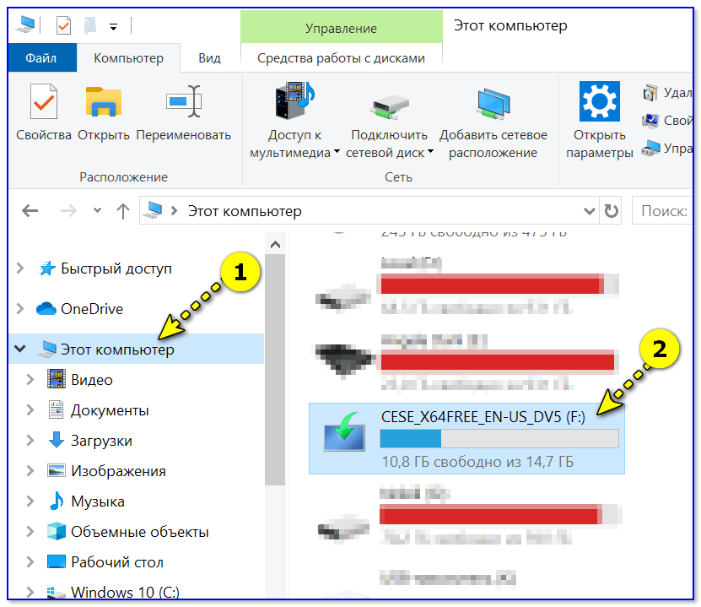Switch to the Вид ribbon tab
Screen dimensions: 701x607
click(210, 57)
